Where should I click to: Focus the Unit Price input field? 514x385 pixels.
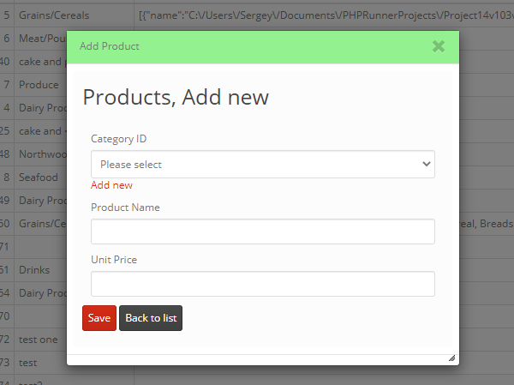tap(263, 284)
